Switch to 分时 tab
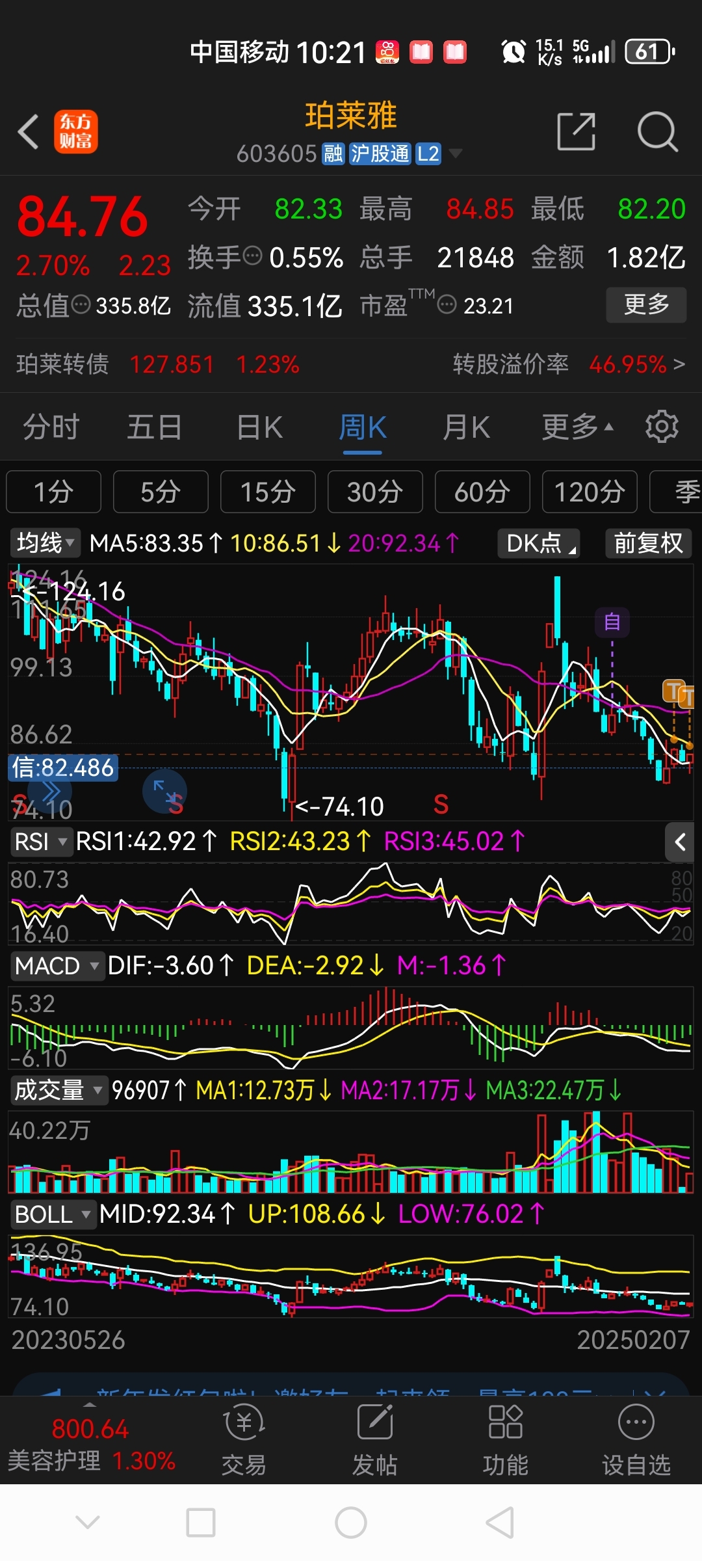 [51, 427]
